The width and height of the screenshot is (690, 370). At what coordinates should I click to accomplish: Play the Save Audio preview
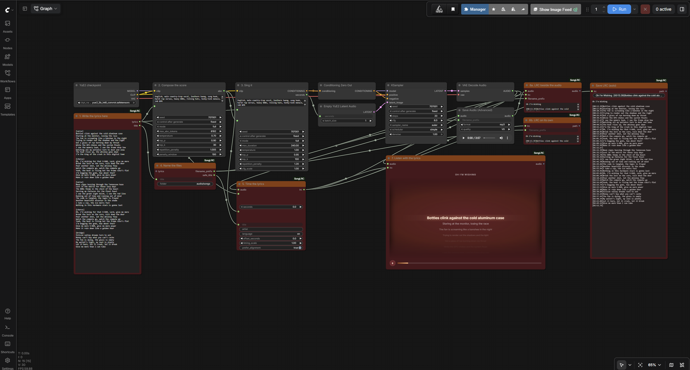(464, 138)
